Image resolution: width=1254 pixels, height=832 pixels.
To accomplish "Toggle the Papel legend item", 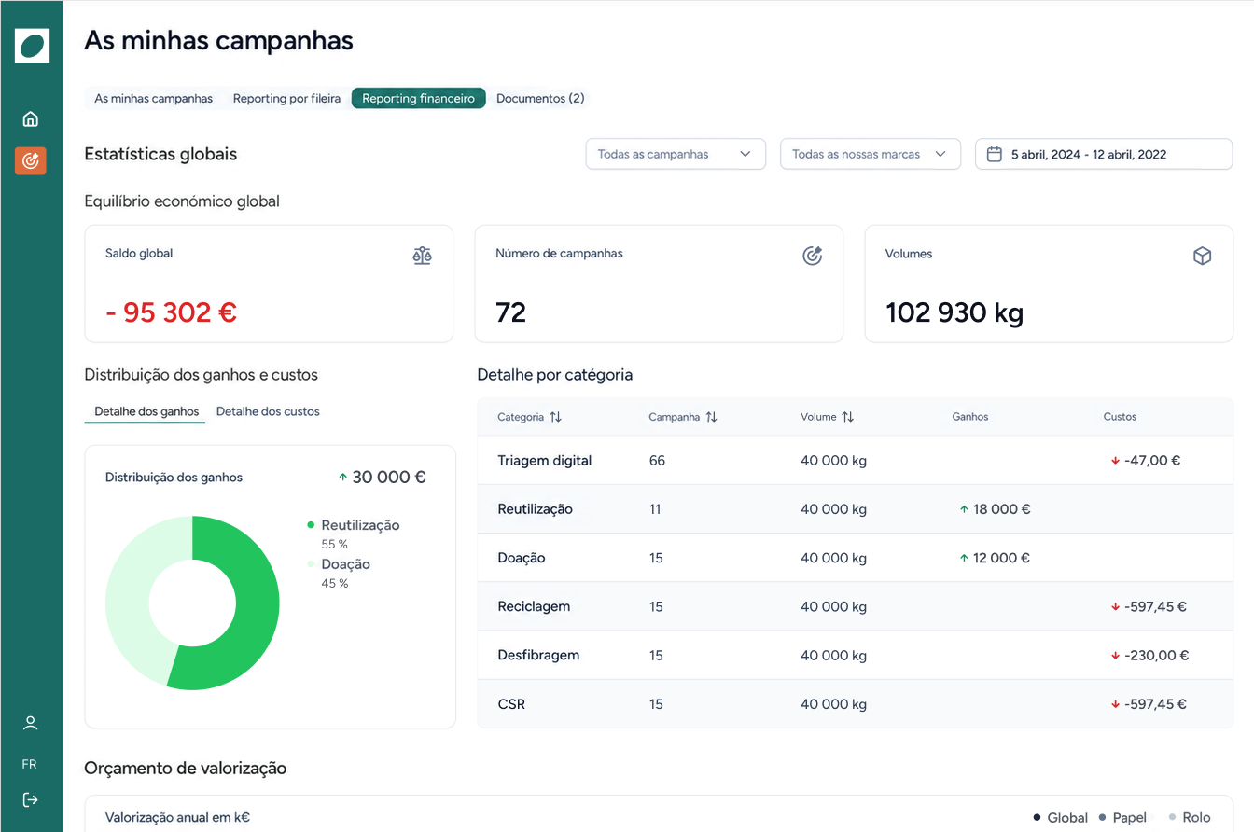I will pos(1122,817).
